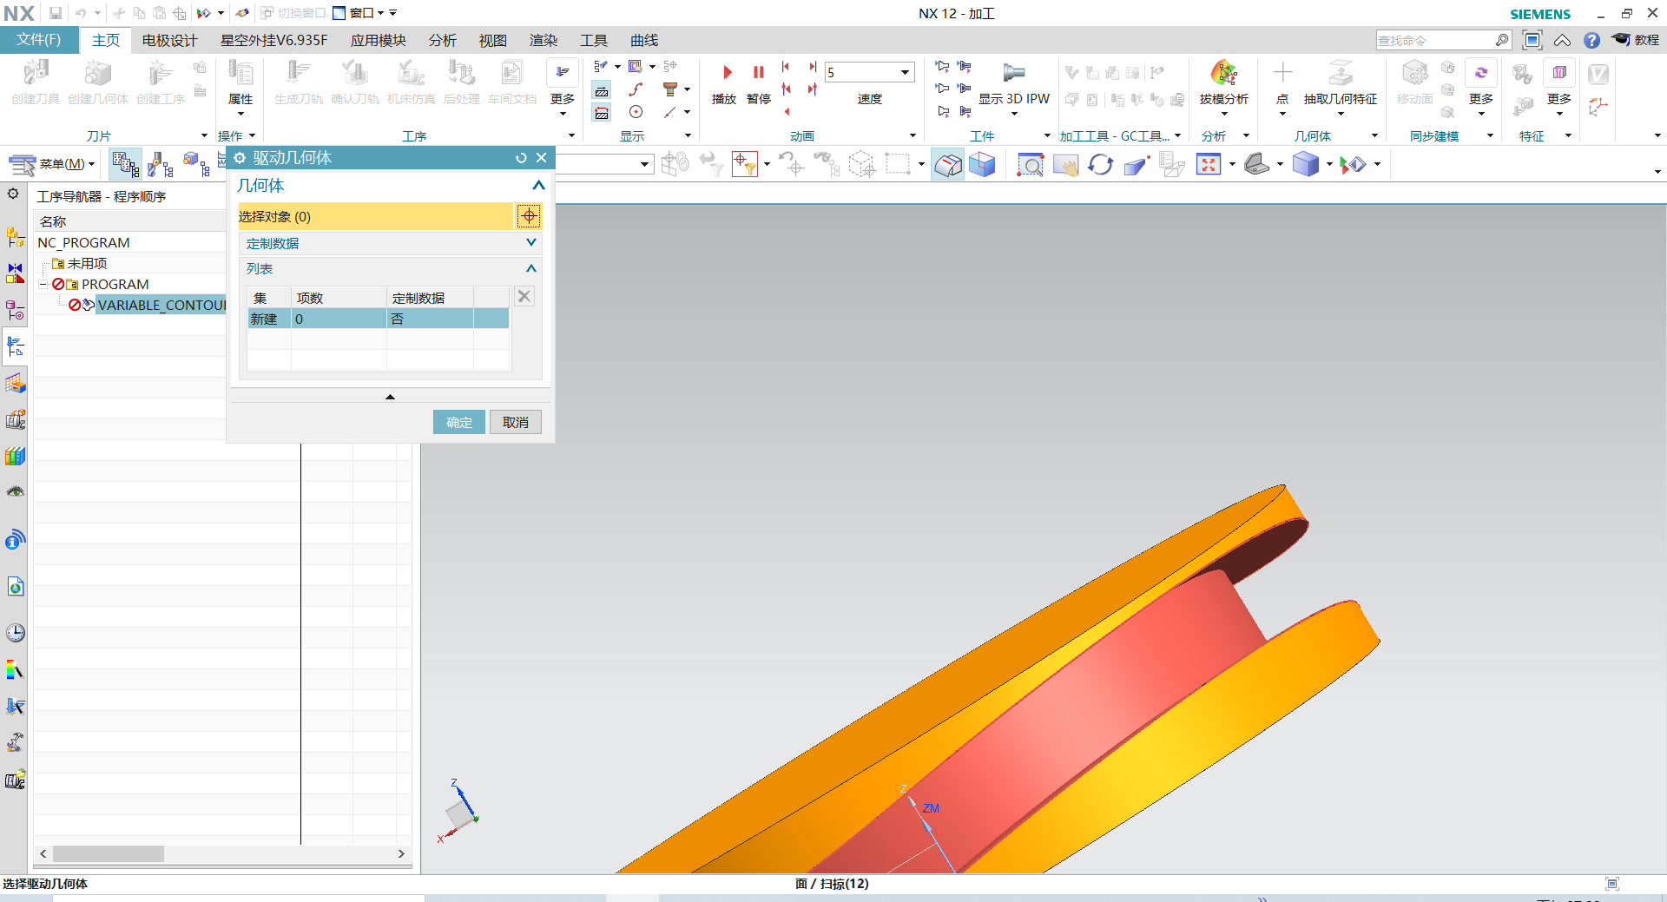Open the Application (应用模块) tab
The width and height of the screenshot is (1667, 902).
tap(378, 40)
